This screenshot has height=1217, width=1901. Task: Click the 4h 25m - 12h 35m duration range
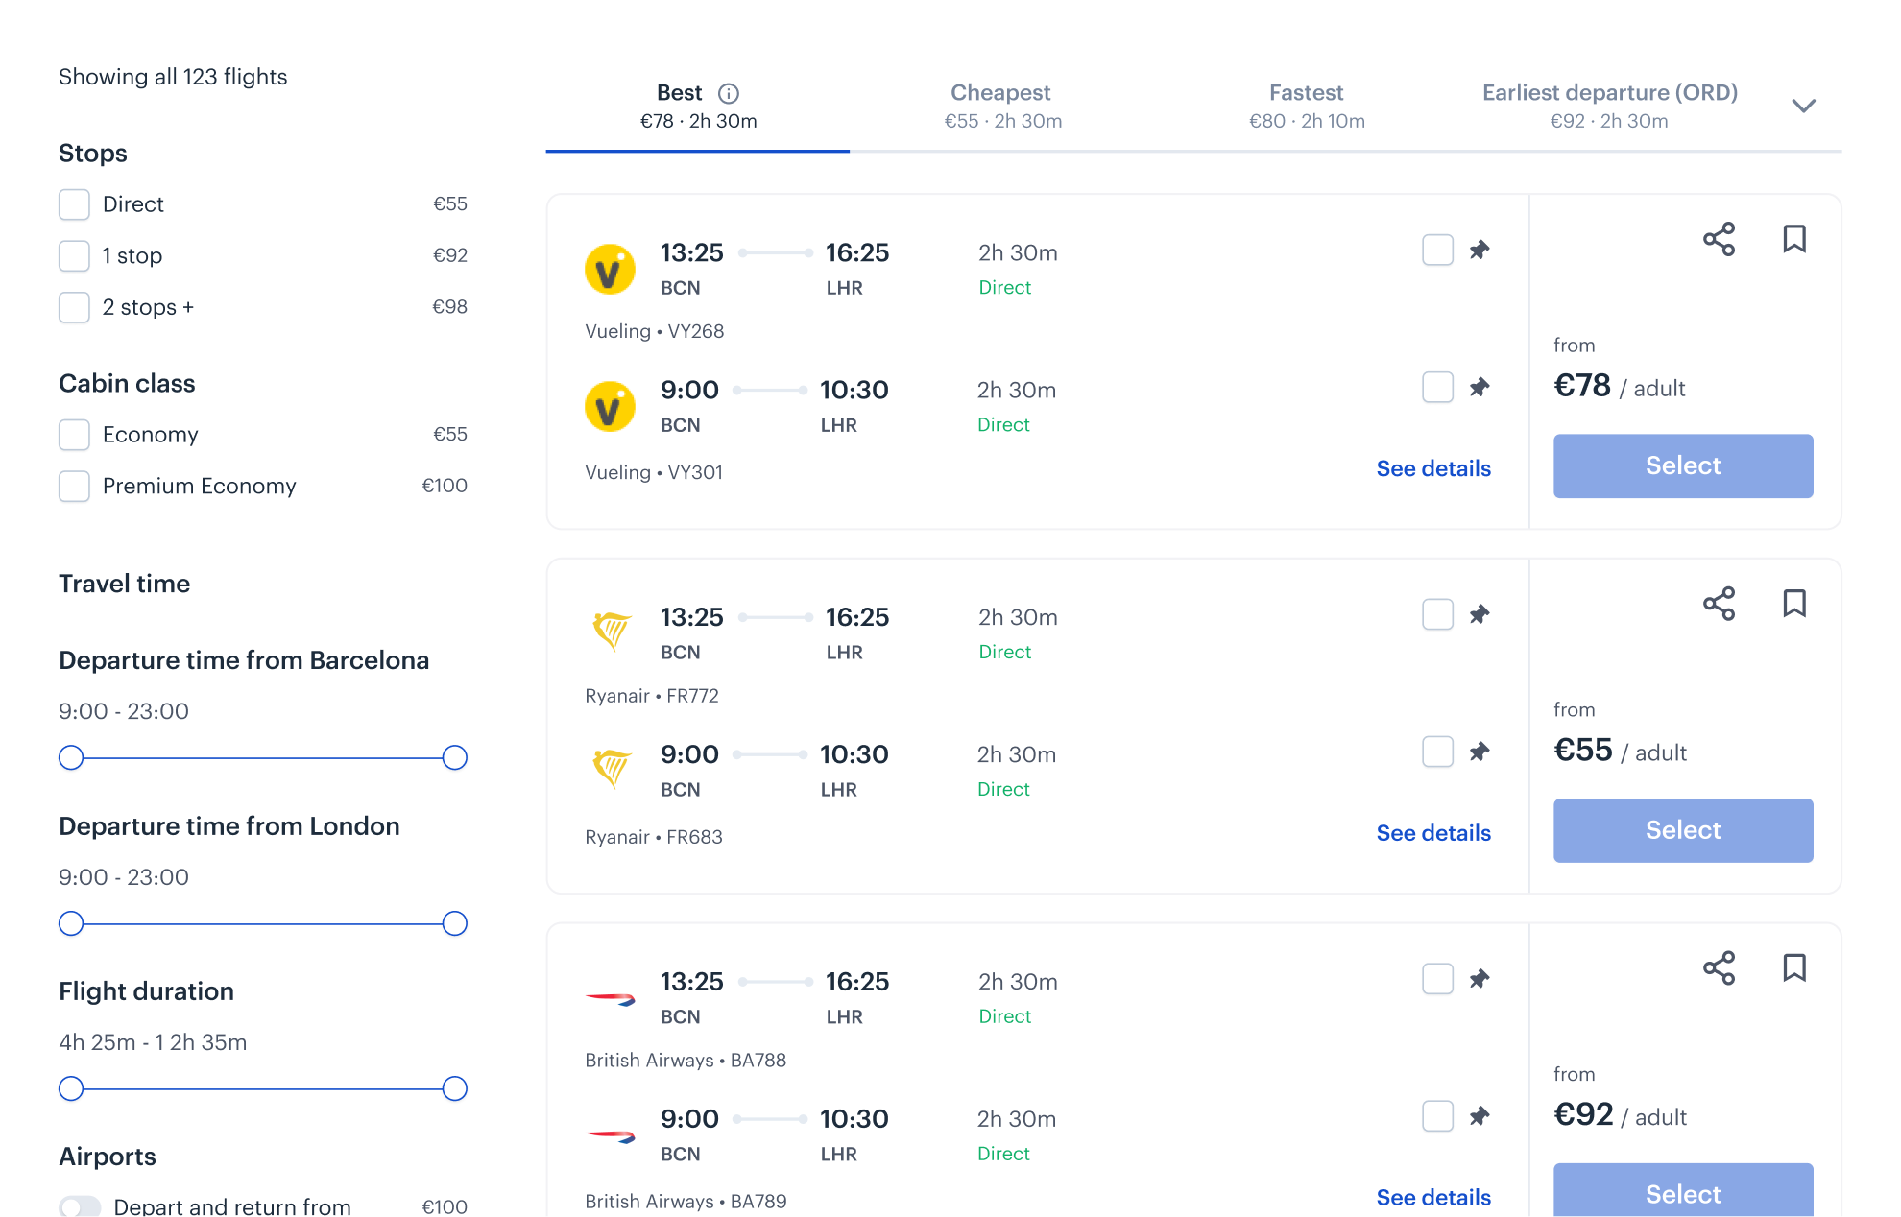[153, 1042]
